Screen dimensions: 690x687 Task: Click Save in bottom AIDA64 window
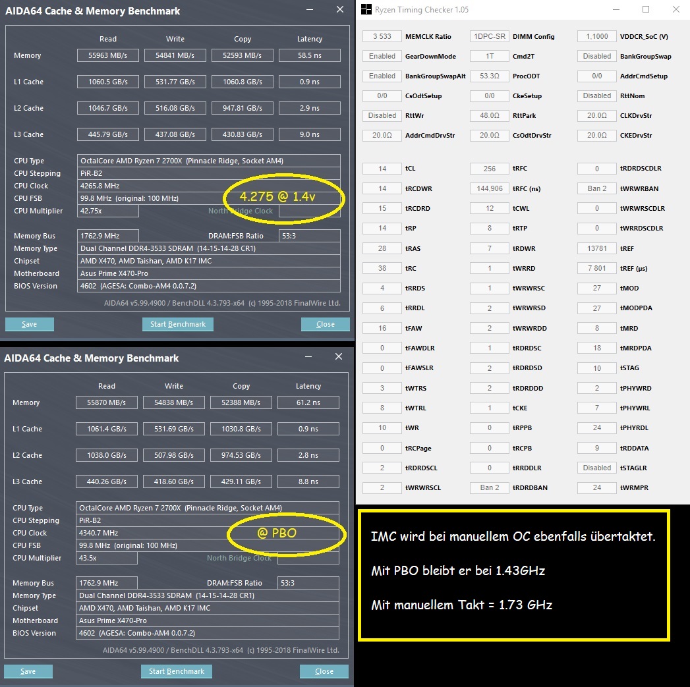pyautogui.click(x=28, y=671)
